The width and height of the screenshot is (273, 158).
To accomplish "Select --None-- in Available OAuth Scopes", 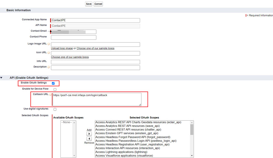I will pyautogui.click(x=67, y=122).
